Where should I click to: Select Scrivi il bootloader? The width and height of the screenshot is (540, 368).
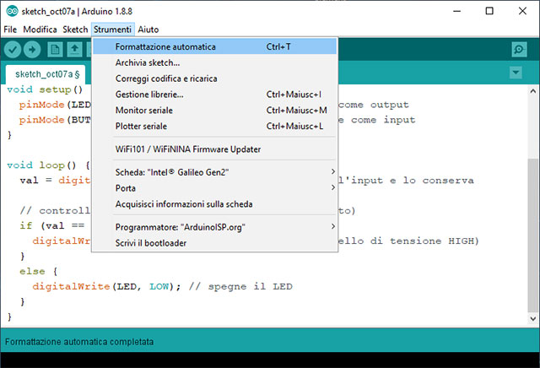tap(214, 243)
